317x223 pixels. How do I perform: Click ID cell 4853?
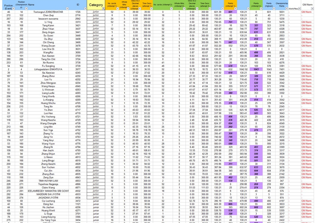[78, 181]
